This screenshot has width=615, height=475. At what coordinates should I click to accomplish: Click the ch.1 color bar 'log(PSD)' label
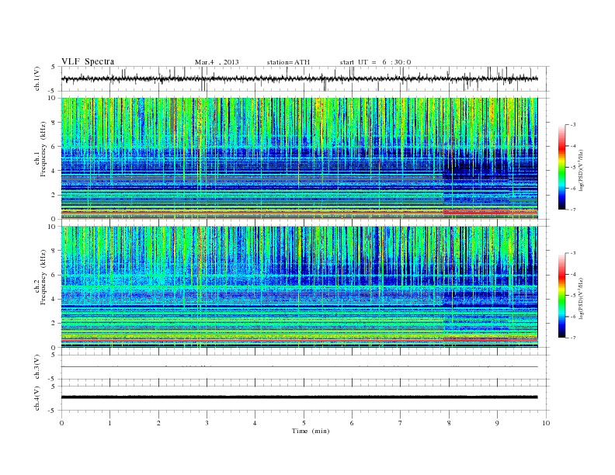(581, 170)
